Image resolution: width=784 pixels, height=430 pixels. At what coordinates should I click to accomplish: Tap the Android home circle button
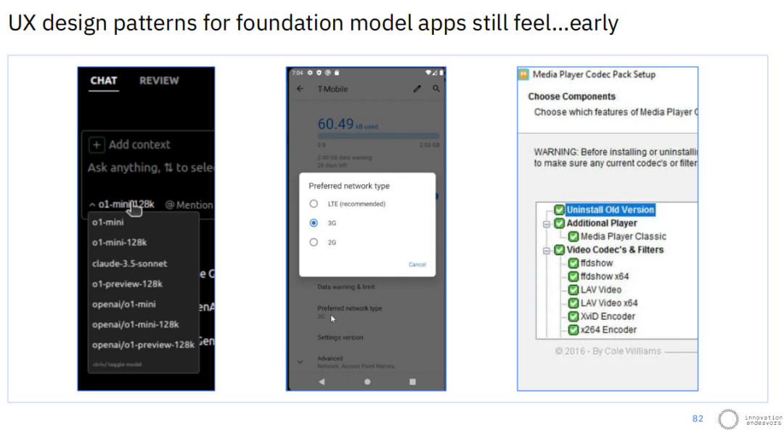pyautogui.click(x=367, y=381)
